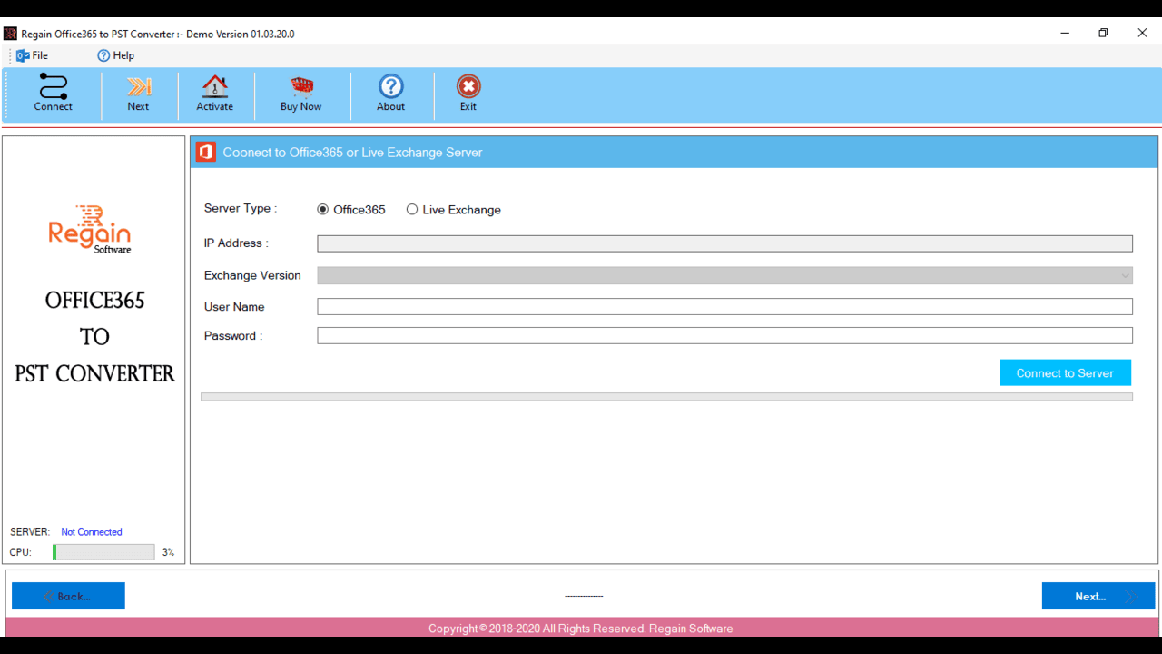Click into the Password field
This screenshot has height=654, width=1162.
(x=724, y=336)
